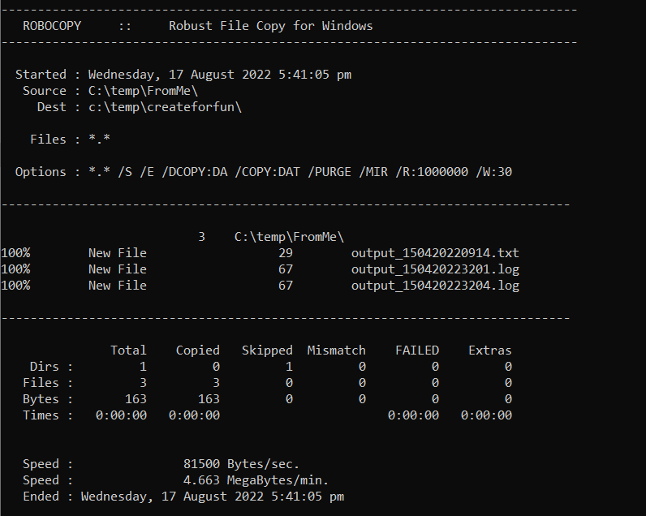Screen dimensions: 646x516
Task: Click the Mismatch column header
Action: point(337,350)
